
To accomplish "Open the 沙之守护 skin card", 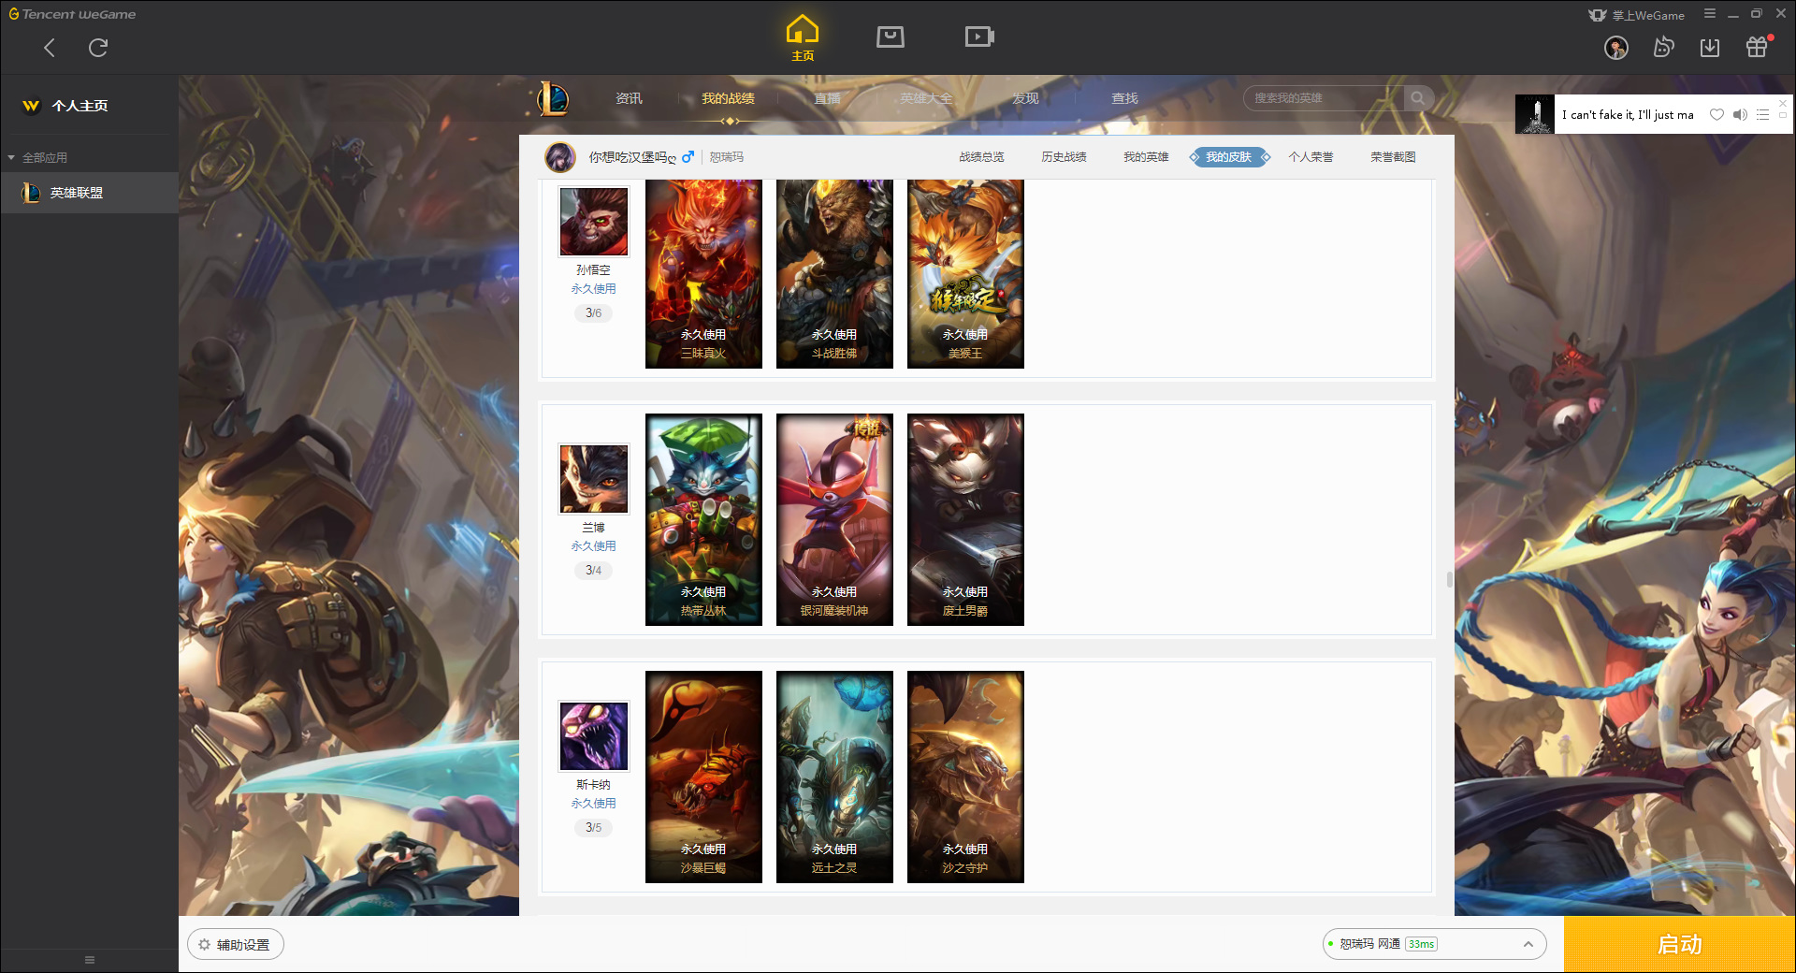I will tap(965, 777).
